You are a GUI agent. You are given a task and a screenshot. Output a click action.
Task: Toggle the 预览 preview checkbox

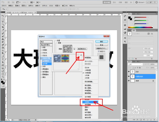[99, 51]
